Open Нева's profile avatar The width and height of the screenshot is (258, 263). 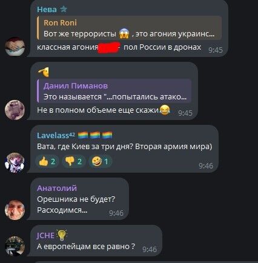pos(15,47)
